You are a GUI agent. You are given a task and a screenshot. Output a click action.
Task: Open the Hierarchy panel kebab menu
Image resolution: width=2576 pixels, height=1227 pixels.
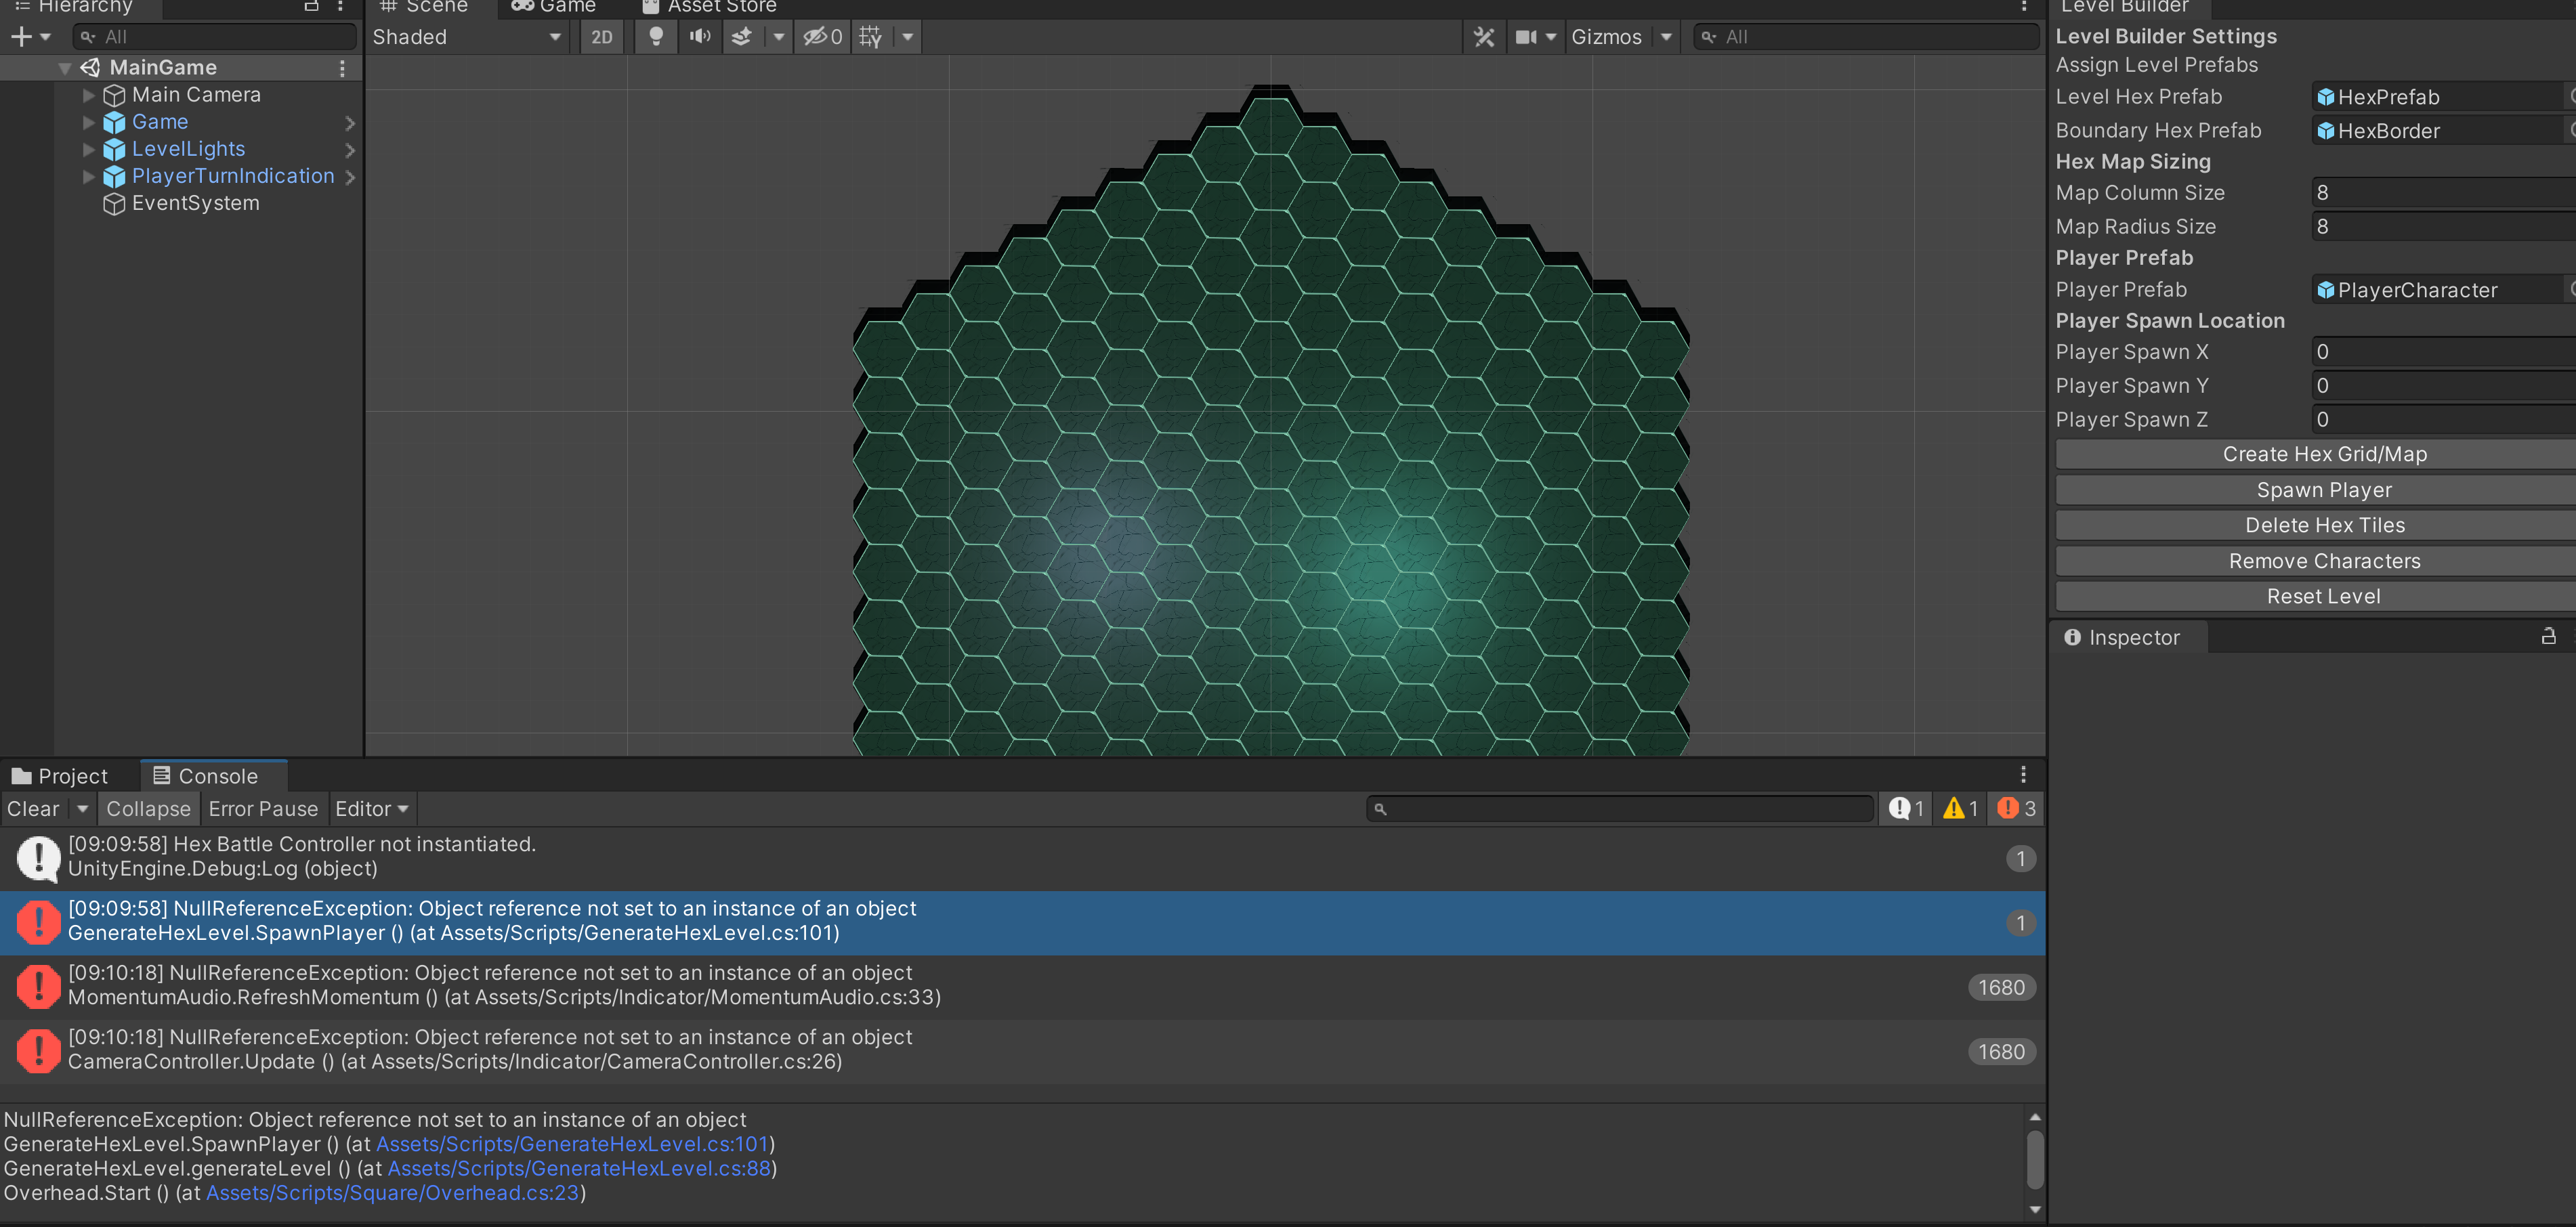pos(341,6)
